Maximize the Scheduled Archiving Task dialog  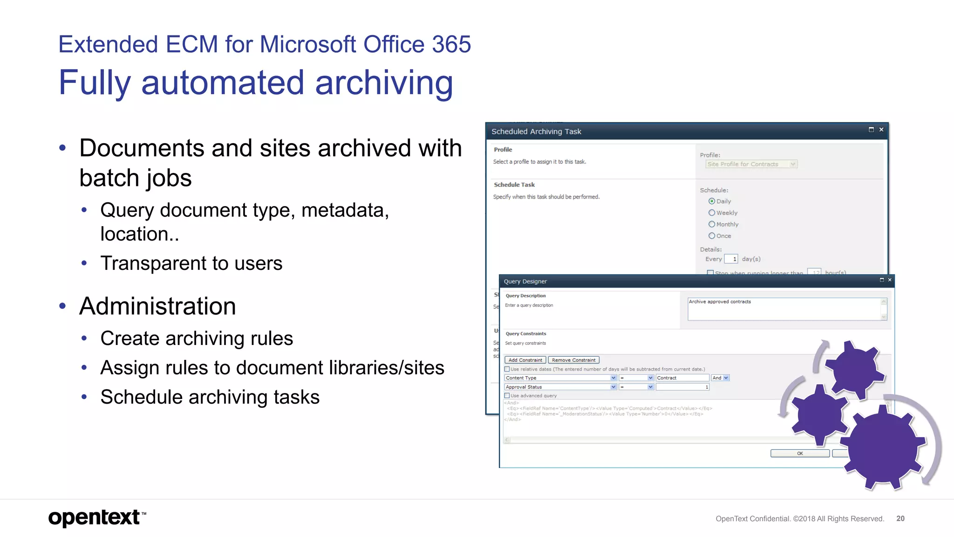(871, 130)
